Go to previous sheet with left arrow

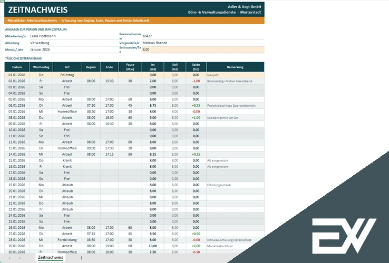pyautogui.click(x=9, y=258)
